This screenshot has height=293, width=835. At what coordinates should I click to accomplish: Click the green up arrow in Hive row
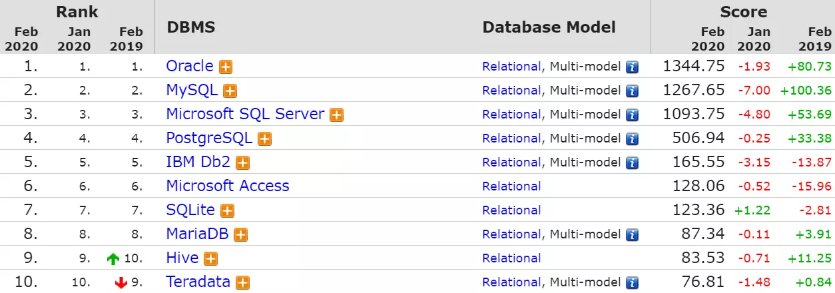pos(113,259)
